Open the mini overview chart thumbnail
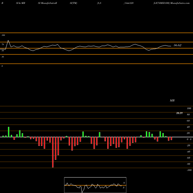 click(95, 185)
